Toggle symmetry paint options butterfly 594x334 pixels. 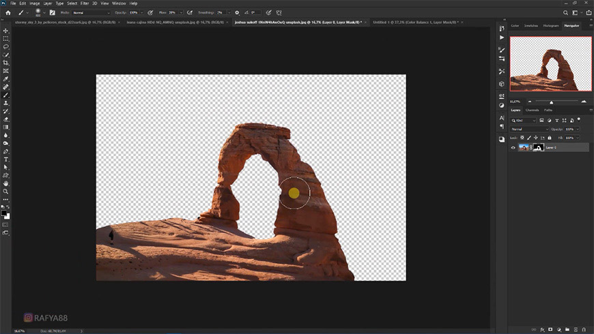(279, 12)
